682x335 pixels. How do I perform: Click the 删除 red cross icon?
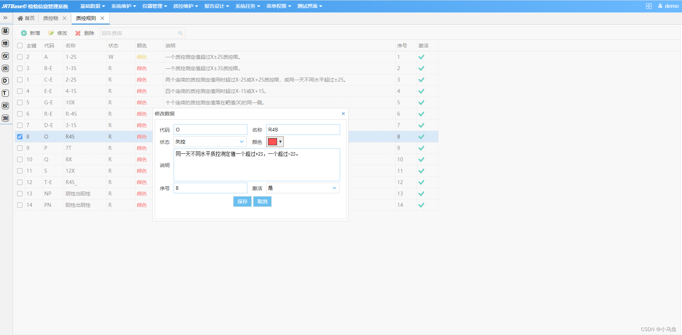click(x=78, y=33)
